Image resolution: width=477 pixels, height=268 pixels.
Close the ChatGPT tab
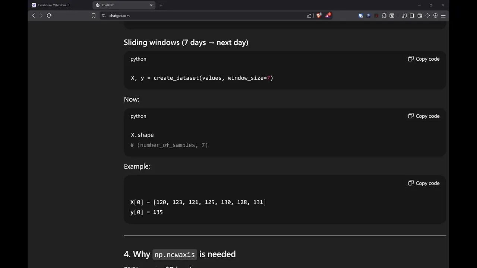point(151,5)
